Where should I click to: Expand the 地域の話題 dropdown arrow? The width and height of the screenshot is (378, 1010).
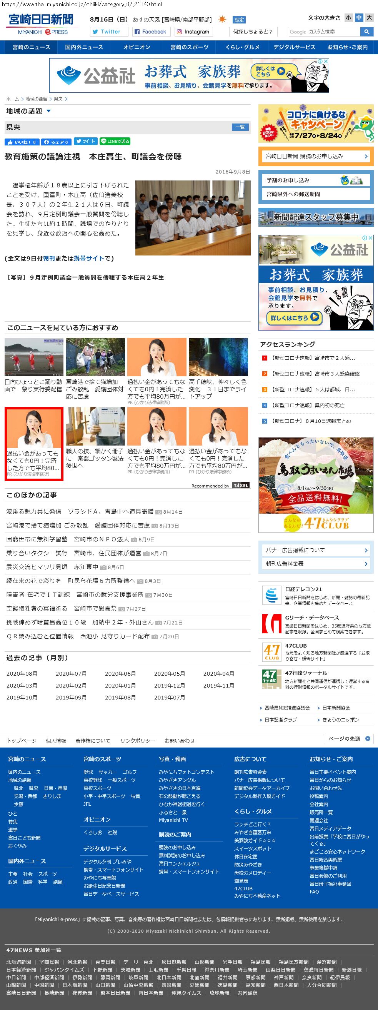[48, 111]
